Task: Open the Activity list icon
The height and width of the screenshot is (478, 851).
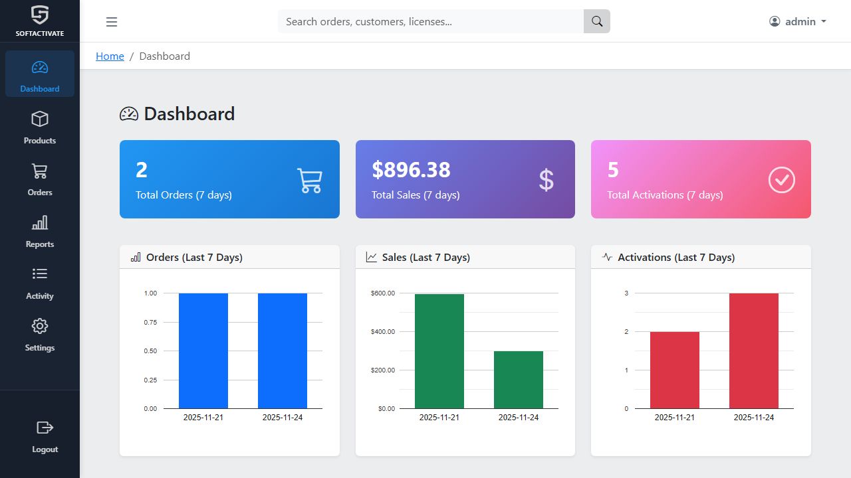Action: tap(40, 274)
